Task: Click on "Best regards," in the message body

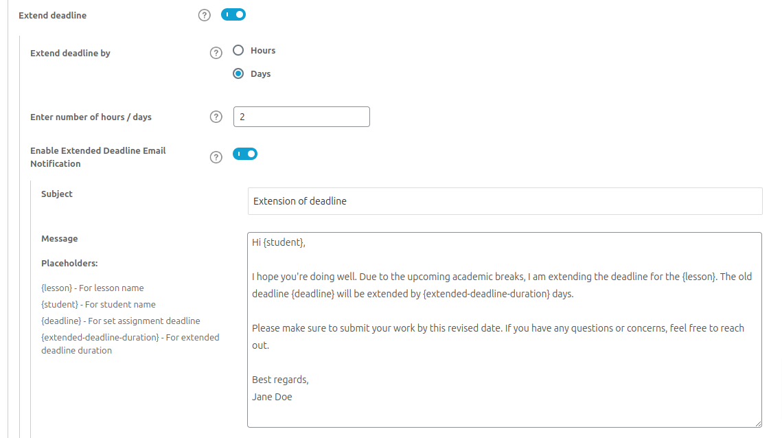Action: coord(280,380)
